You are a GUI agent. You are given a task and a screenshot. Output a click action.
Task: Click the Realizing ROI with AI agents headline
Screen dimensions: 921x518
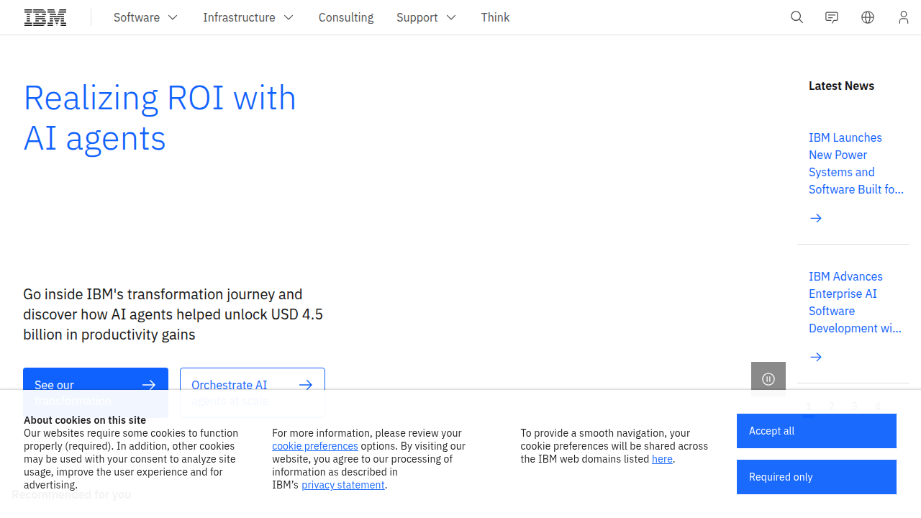pos(160,118)
